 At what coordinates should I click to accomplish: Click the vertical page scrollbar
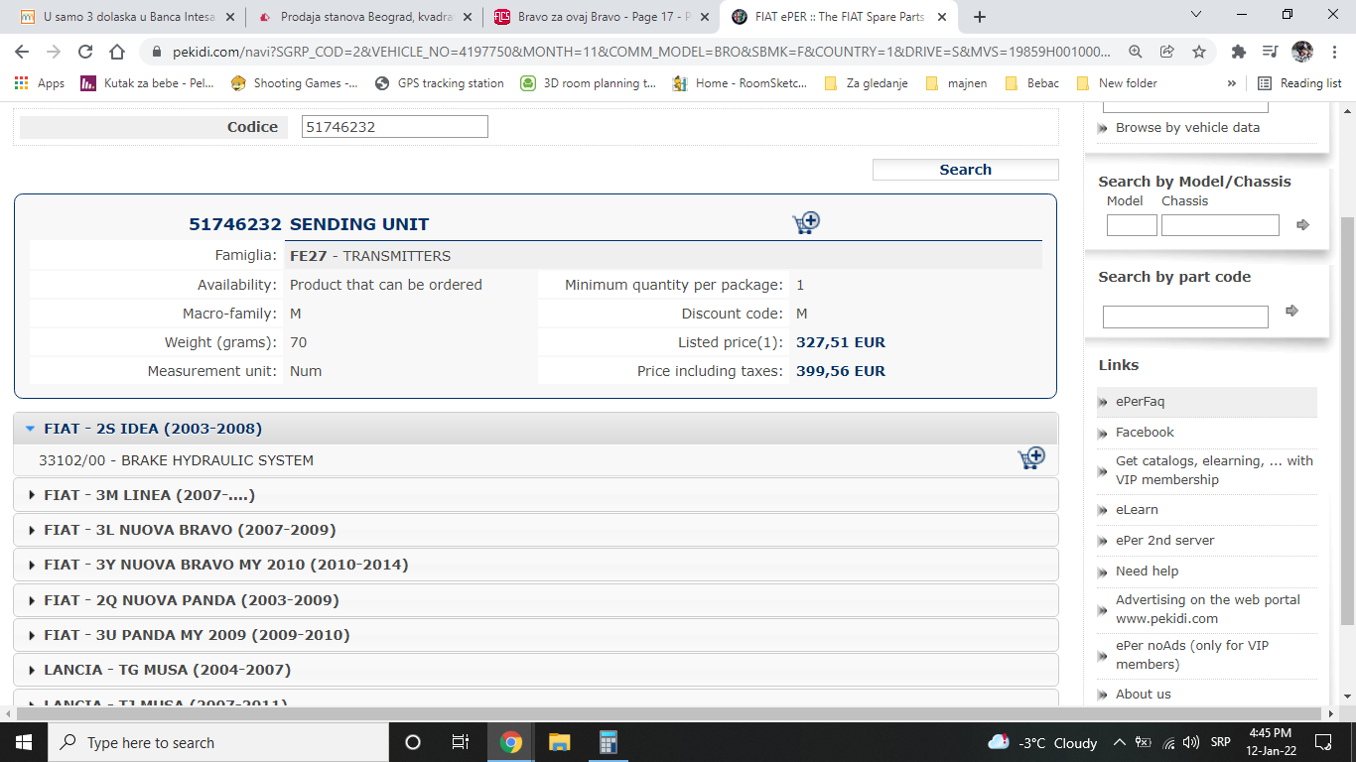pyautogui.click(x=1347, y=421)
